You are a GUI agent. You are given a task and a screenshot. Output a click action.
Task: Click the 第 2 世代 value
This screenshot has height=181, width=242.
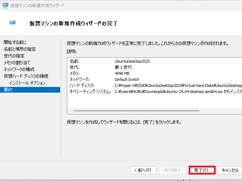click(123, 67)
